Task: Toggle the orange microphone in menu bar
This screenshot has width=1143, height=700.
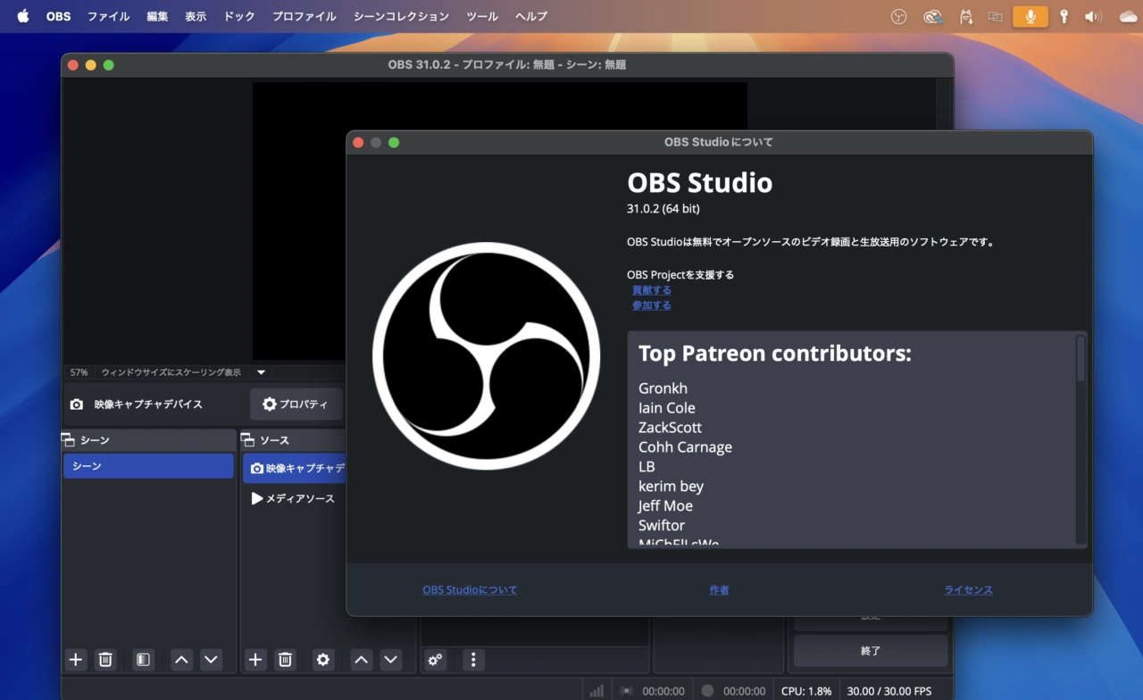Action: [x=1030, y=16]
